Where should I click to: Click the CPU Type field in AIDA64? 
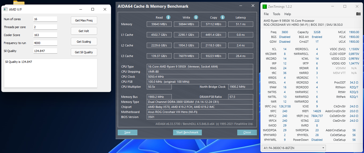(x=200, y=67)
